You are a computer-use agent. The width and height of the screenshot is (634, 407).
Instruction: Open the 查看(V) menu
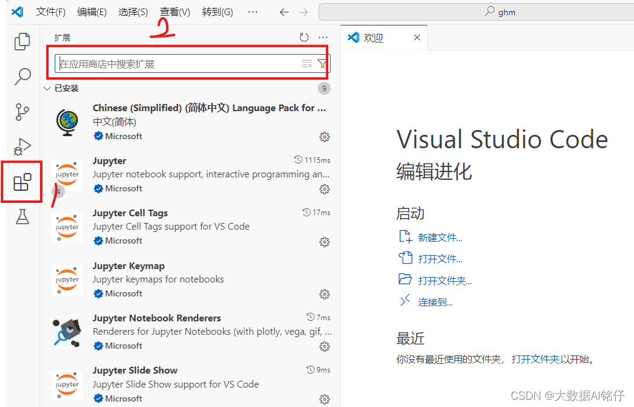174,12
